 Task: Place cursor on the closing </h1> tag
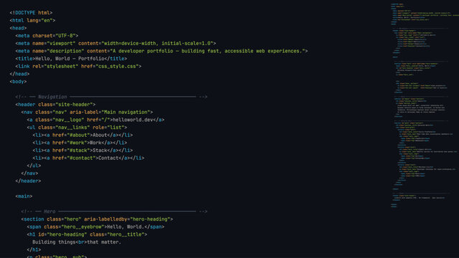point(34,249)
